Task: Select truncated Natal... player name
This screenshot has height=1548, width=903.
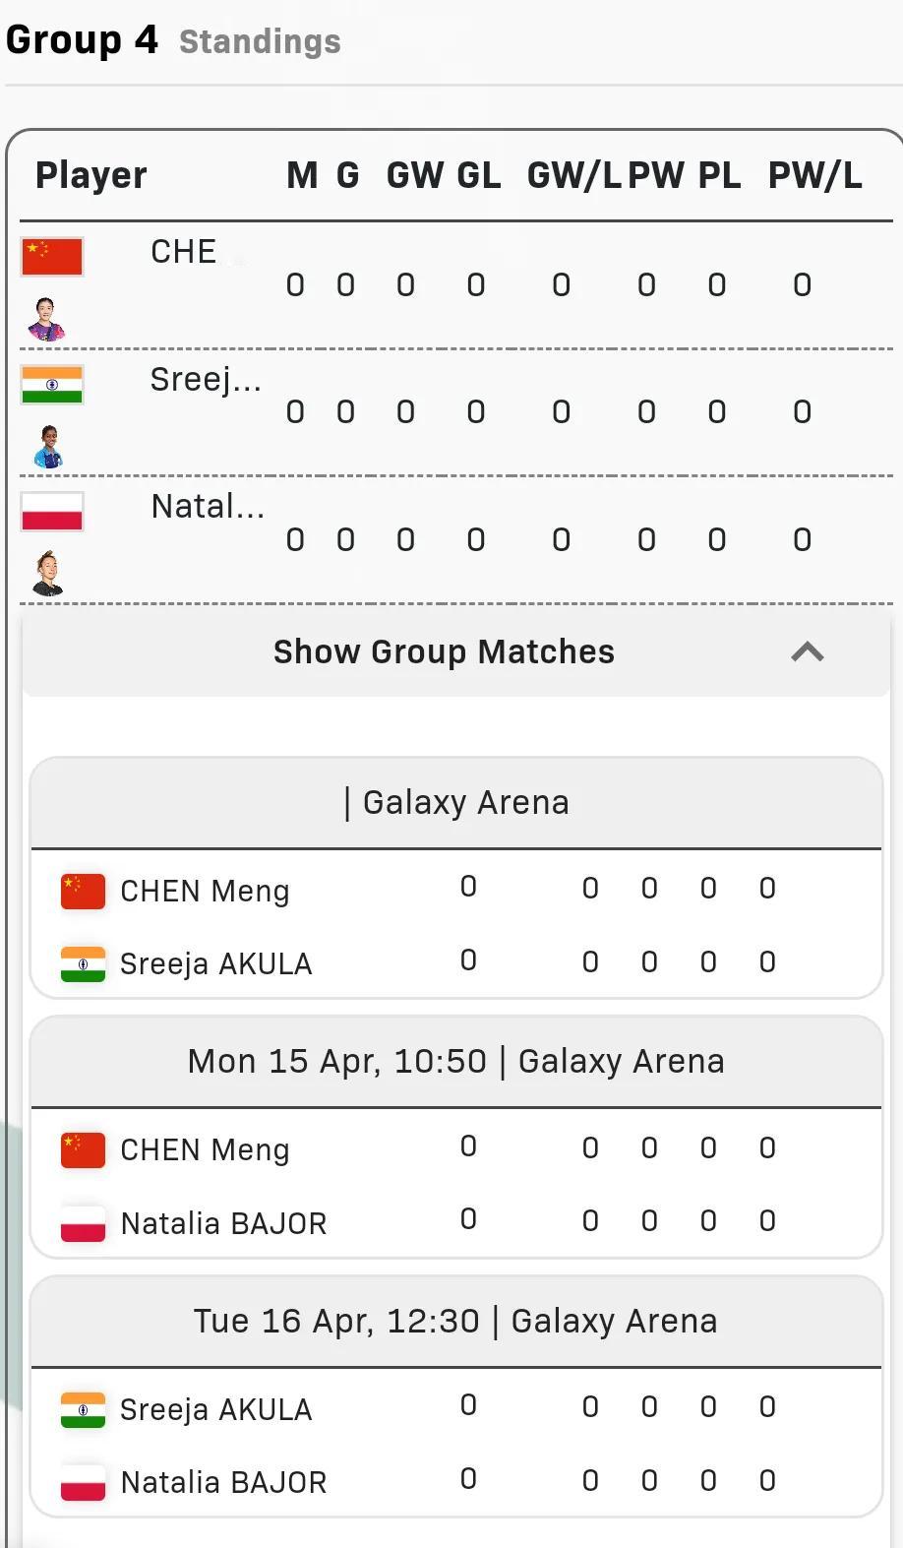Action: click(208, 506)
